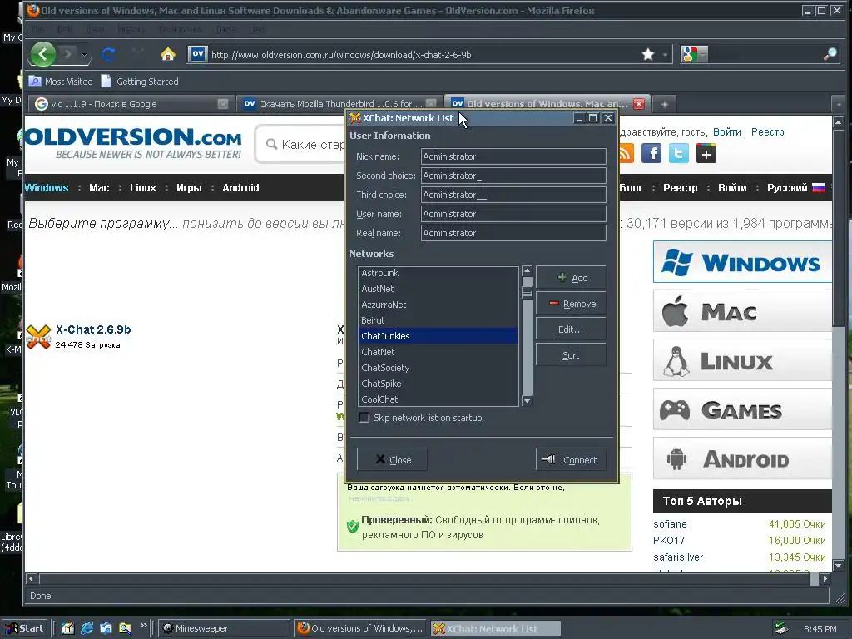The height and width of the screenshot is (639, 852).
Task: Open the Facebook icon on OldVersion
Action: tap(651, 153)
